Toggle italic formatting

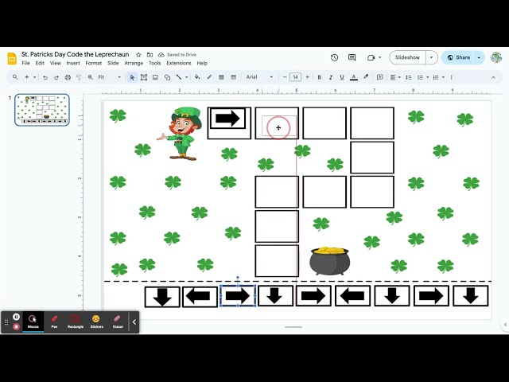[331, 77]
